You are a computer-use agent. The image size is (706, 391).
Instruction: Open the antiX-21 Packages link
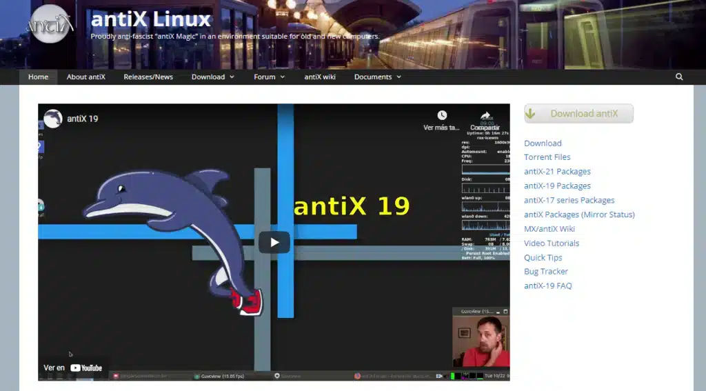[x=557, y=172]
